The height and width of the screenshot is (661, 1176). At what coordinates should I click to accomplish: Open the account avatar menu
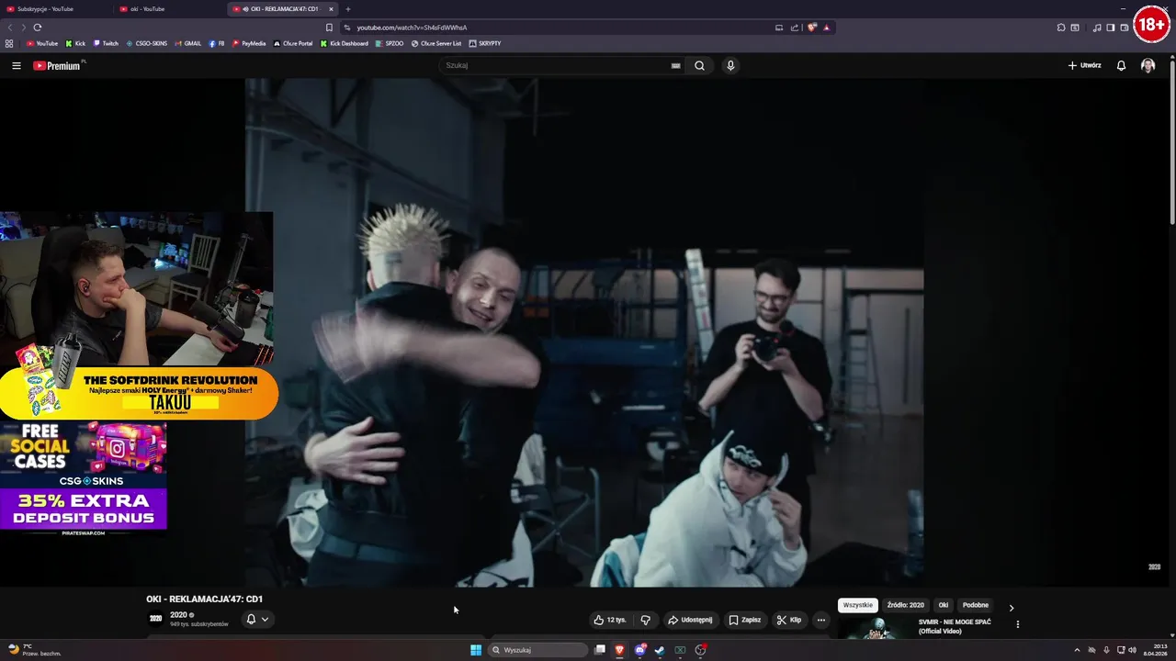pyautogui.click(x=1148, y=65)
